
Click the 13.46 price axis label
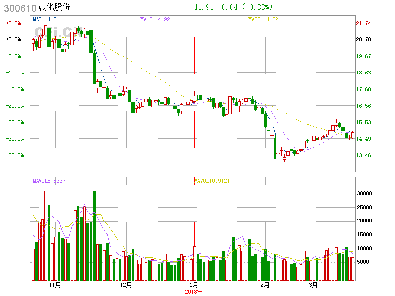pyautogui.click(x=363, y=155)
